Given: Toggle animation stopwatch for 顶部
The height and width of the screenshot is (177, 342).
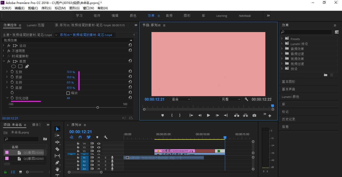Looking at the screenshot, I should coord(12,77).
